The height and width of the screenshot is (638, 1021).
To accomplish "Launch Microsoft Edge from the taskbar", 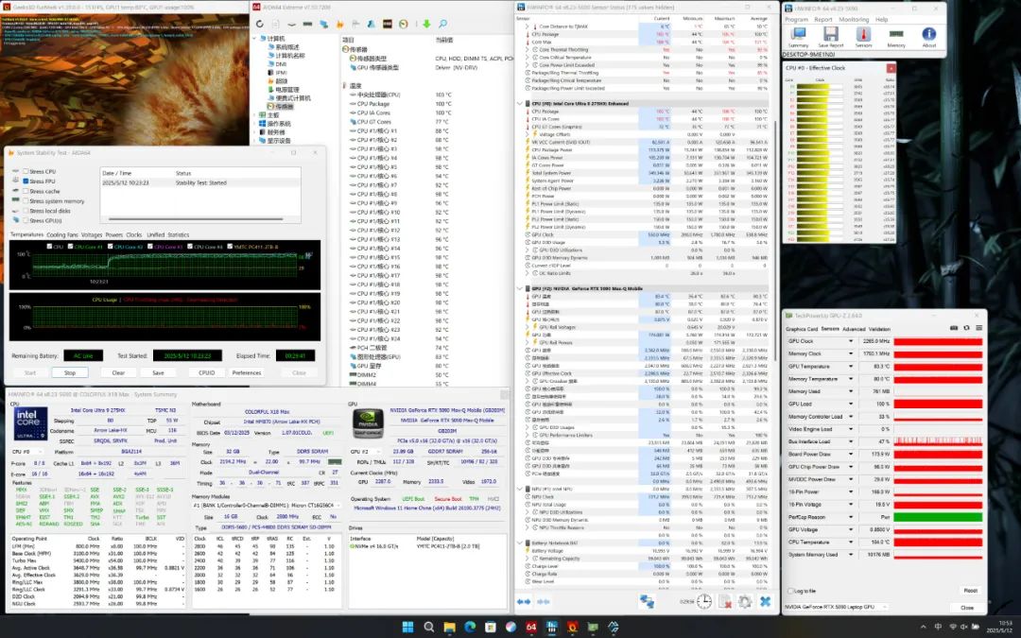I will 470,627.
